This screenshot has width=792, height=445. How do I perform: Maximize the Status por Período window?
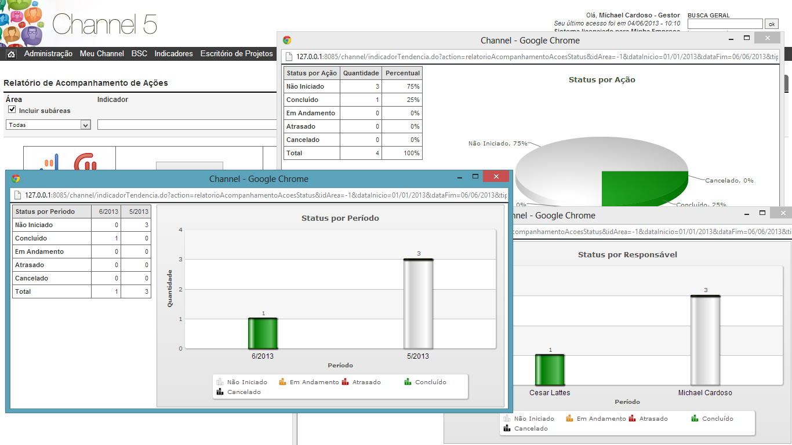[x=475, y=176]
